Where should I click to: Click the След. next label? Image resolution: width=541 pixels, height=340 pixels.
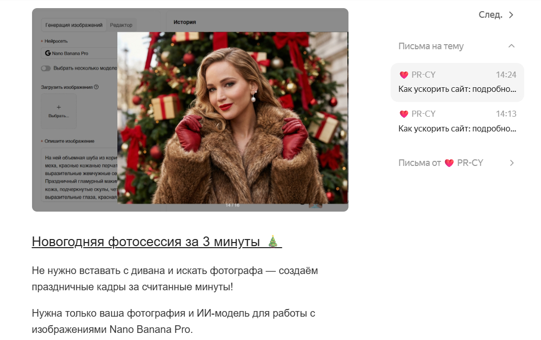pyautogui.click(x=490, y=15)
